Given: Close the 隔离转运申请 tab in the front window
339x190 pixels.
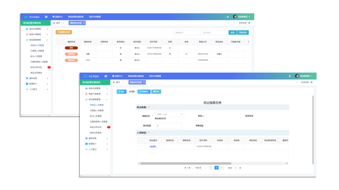Looking at the screenshot, I should [144, 82].
